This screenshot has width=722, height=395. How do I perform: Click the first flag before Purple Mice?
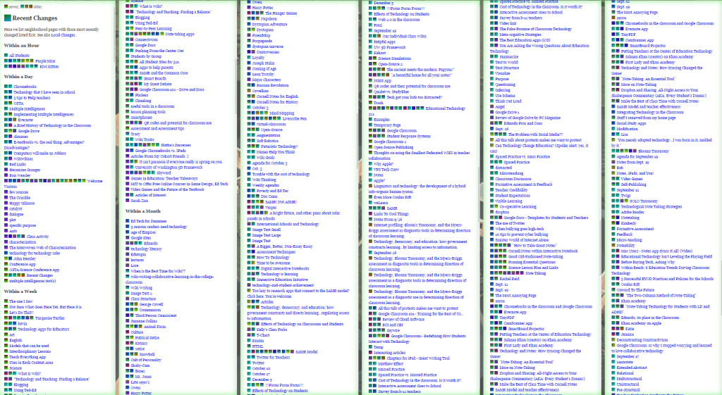7,61
